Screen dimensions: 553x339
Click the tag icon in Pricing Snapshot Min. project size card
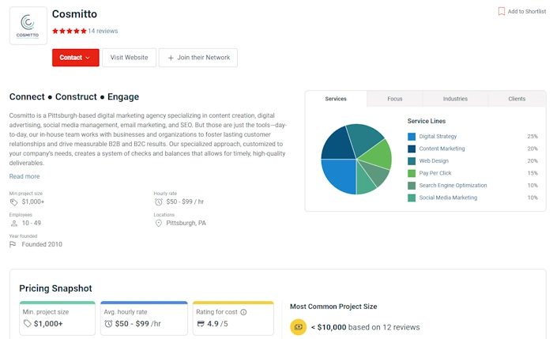pyautogui.click(x=27, y=323)
